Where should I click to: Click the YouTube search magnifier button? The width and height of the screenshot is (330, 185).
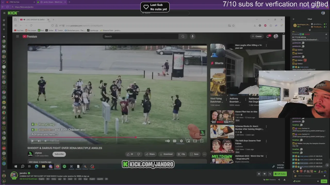183,36
